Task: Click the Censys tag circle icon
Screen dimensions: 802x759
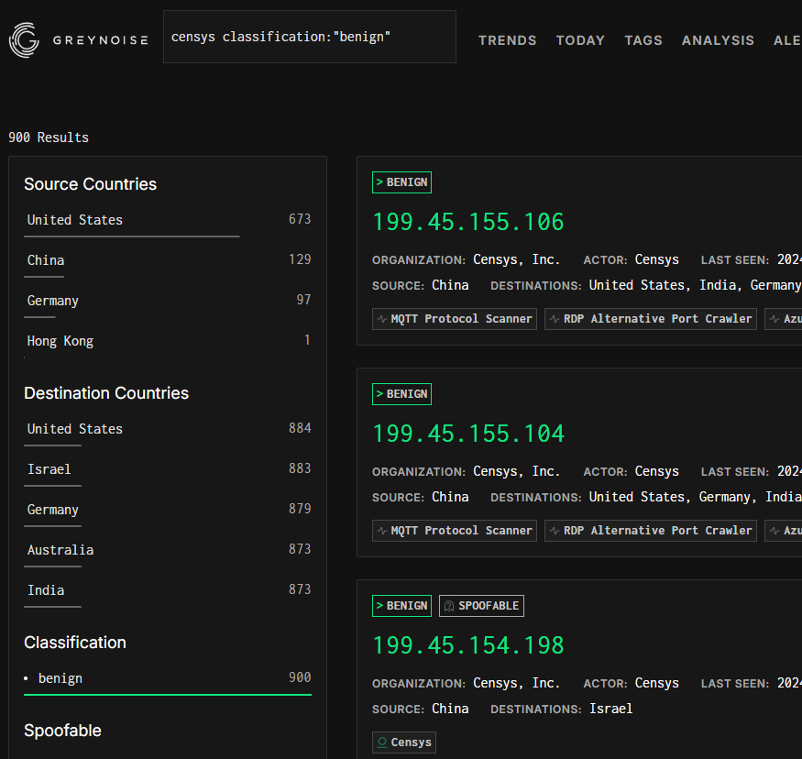Action: [x=382, y=742]
